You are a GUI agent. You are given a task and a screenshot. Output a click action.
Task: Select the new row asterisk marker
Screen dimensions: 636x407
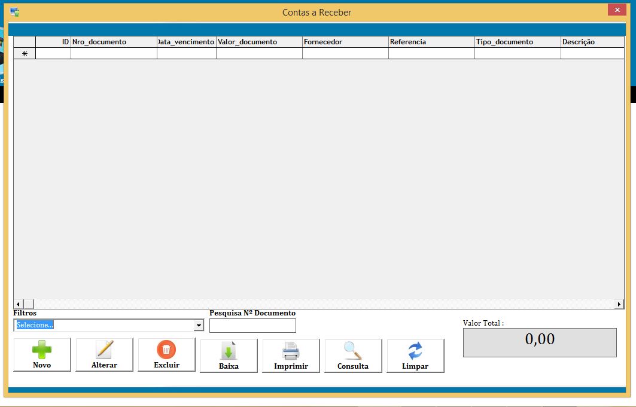(25, 53)
